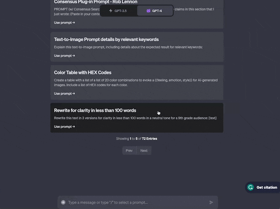Use prompt under Consensus Plug-in Prompt
Viewport: 280px width, 209px height.
pos(64,23)
